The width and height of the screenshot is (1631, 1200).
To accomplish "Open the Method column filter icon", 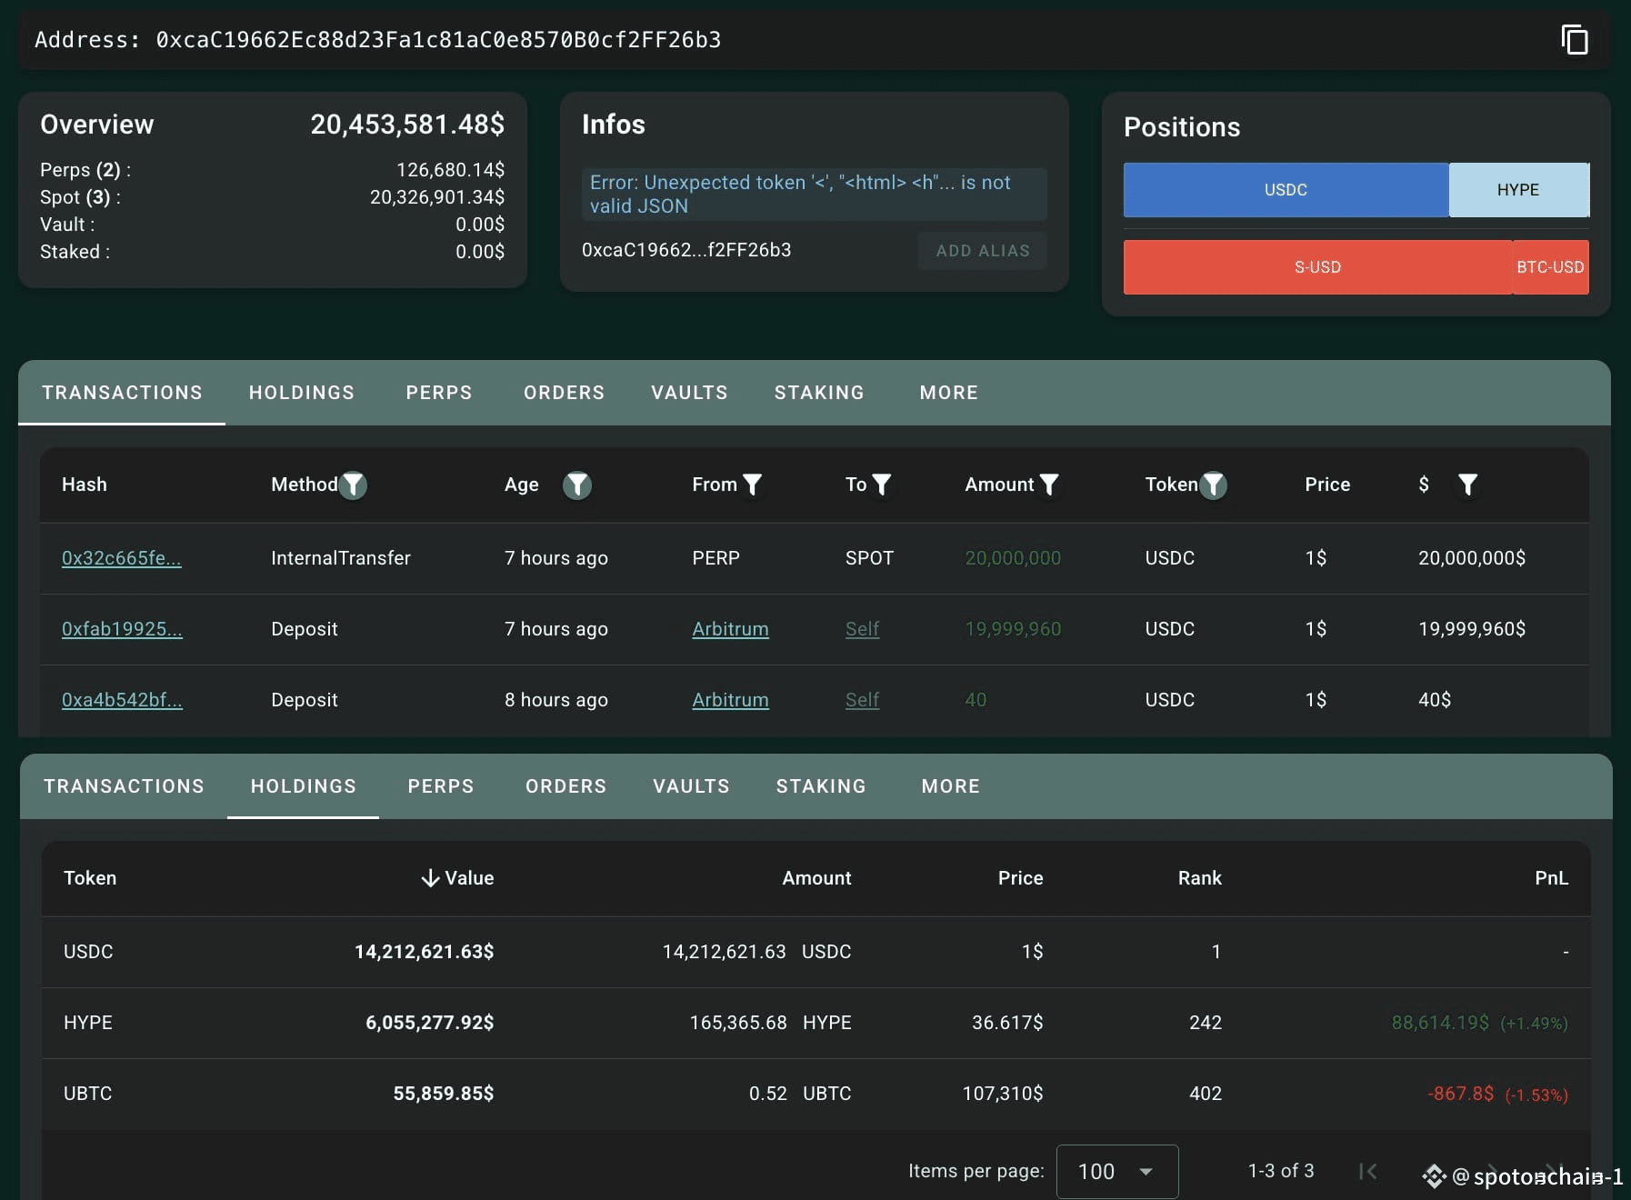I will coord(353,485).
